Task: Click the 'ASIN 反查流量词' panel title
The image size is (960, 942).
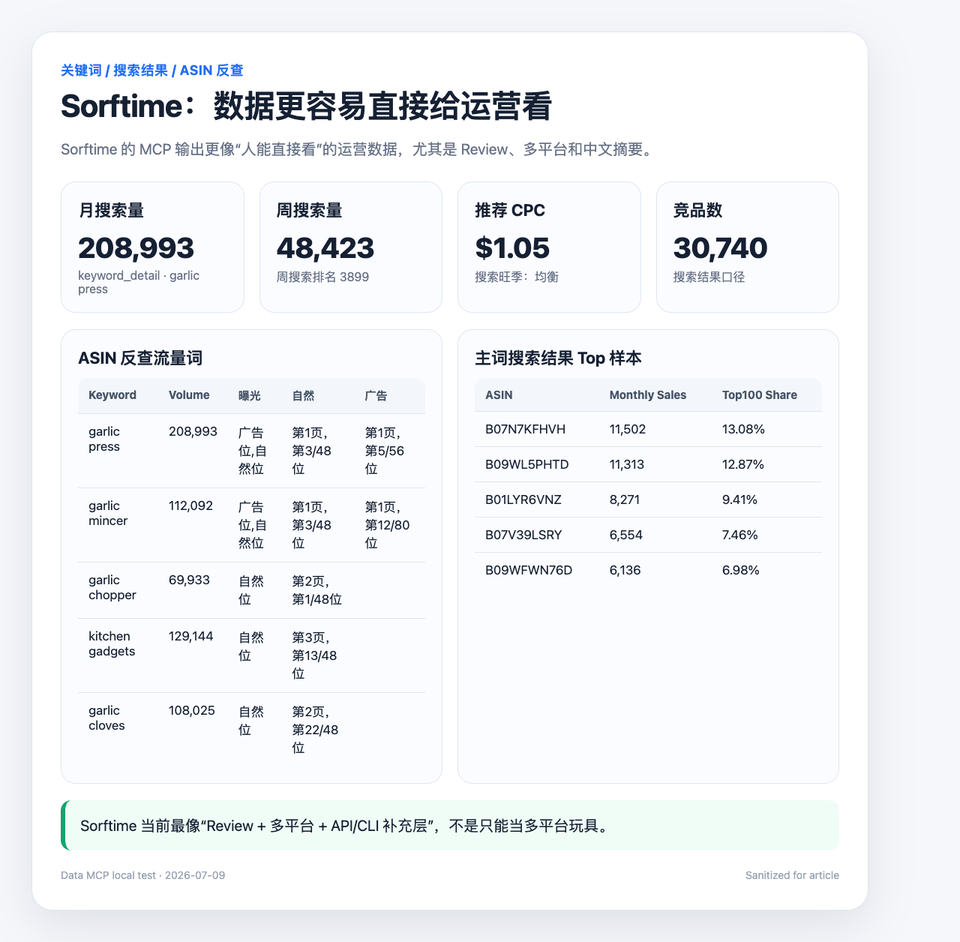Action: (140, 358)
